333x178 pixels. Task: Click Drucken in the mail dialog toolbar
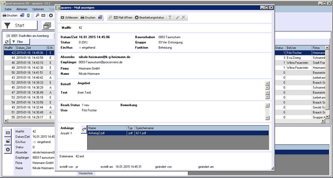(88, 18)
